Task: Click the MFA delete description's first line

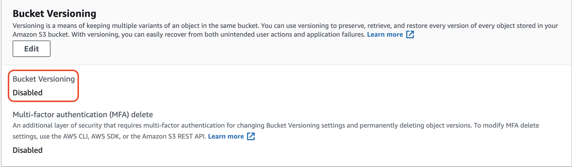Action: coord(276,126)
